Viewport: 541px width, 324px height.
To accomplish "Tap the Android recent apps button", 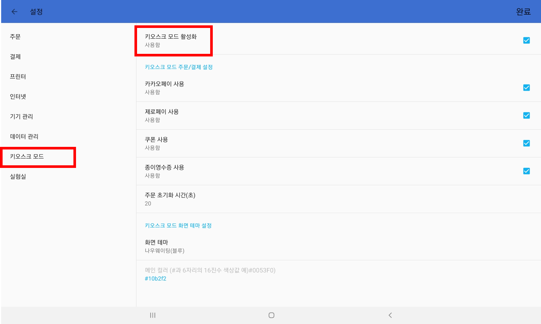I will click(153, 315).
